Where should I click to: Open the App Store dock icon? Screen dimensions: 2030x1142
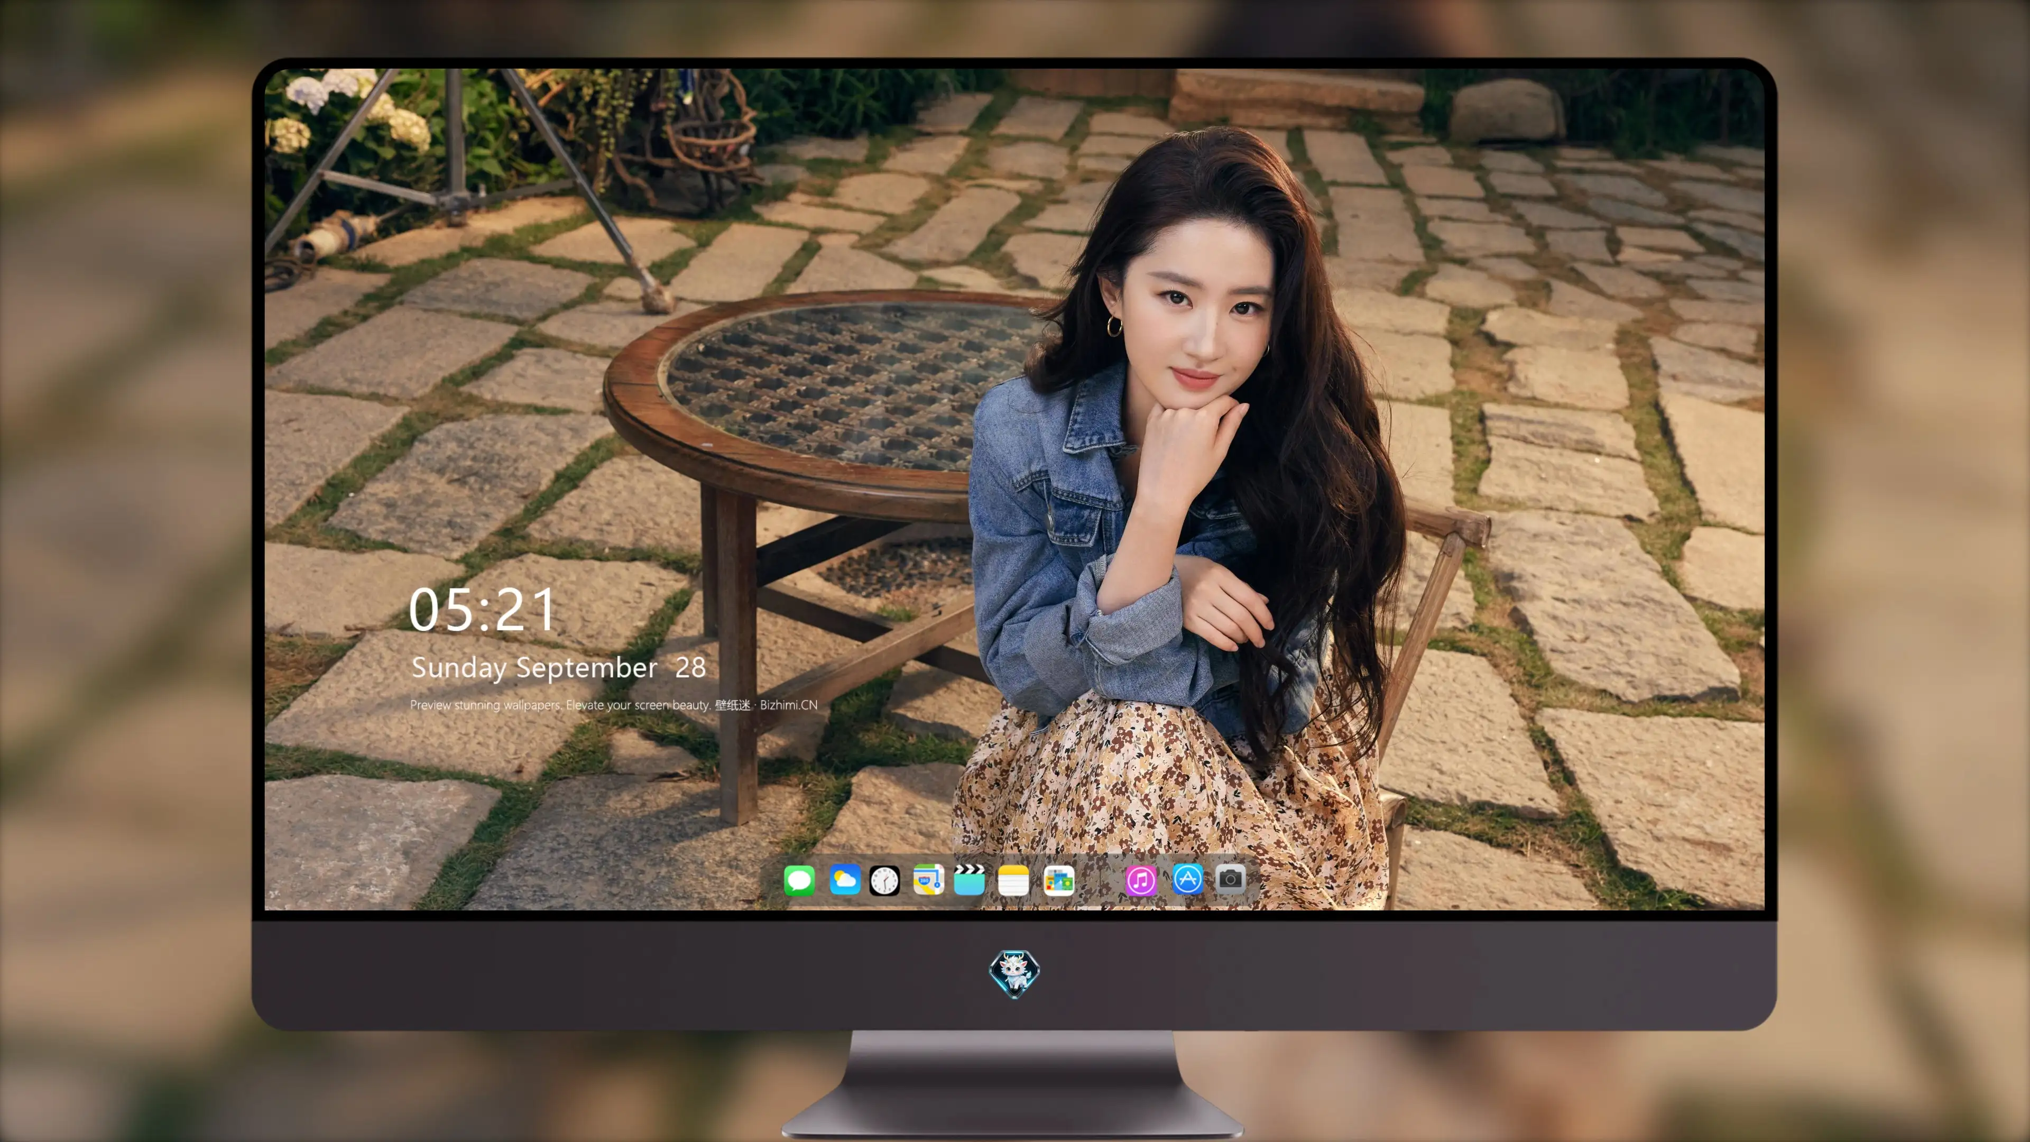[1187, 880]
